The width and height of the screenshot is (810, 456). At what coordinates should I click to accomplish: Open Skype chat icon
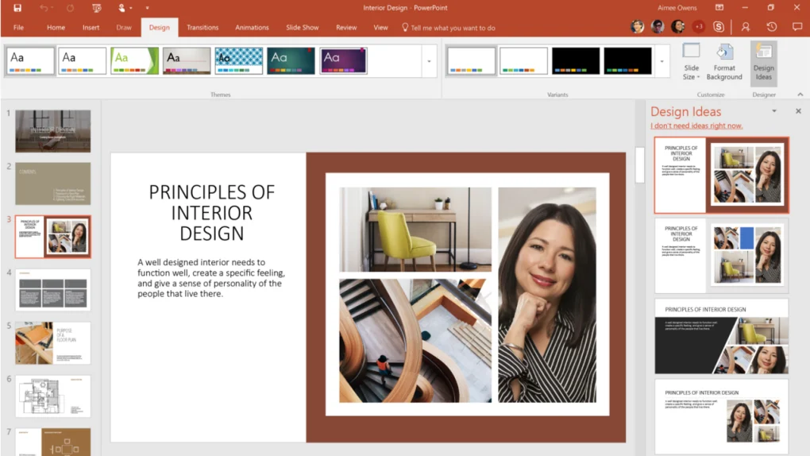(x=719, y=27)
